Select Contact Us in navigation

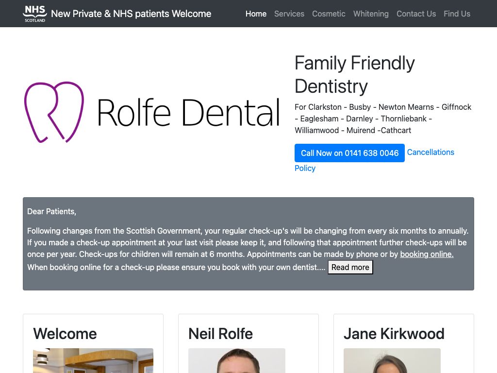click(x=416, y=14)
